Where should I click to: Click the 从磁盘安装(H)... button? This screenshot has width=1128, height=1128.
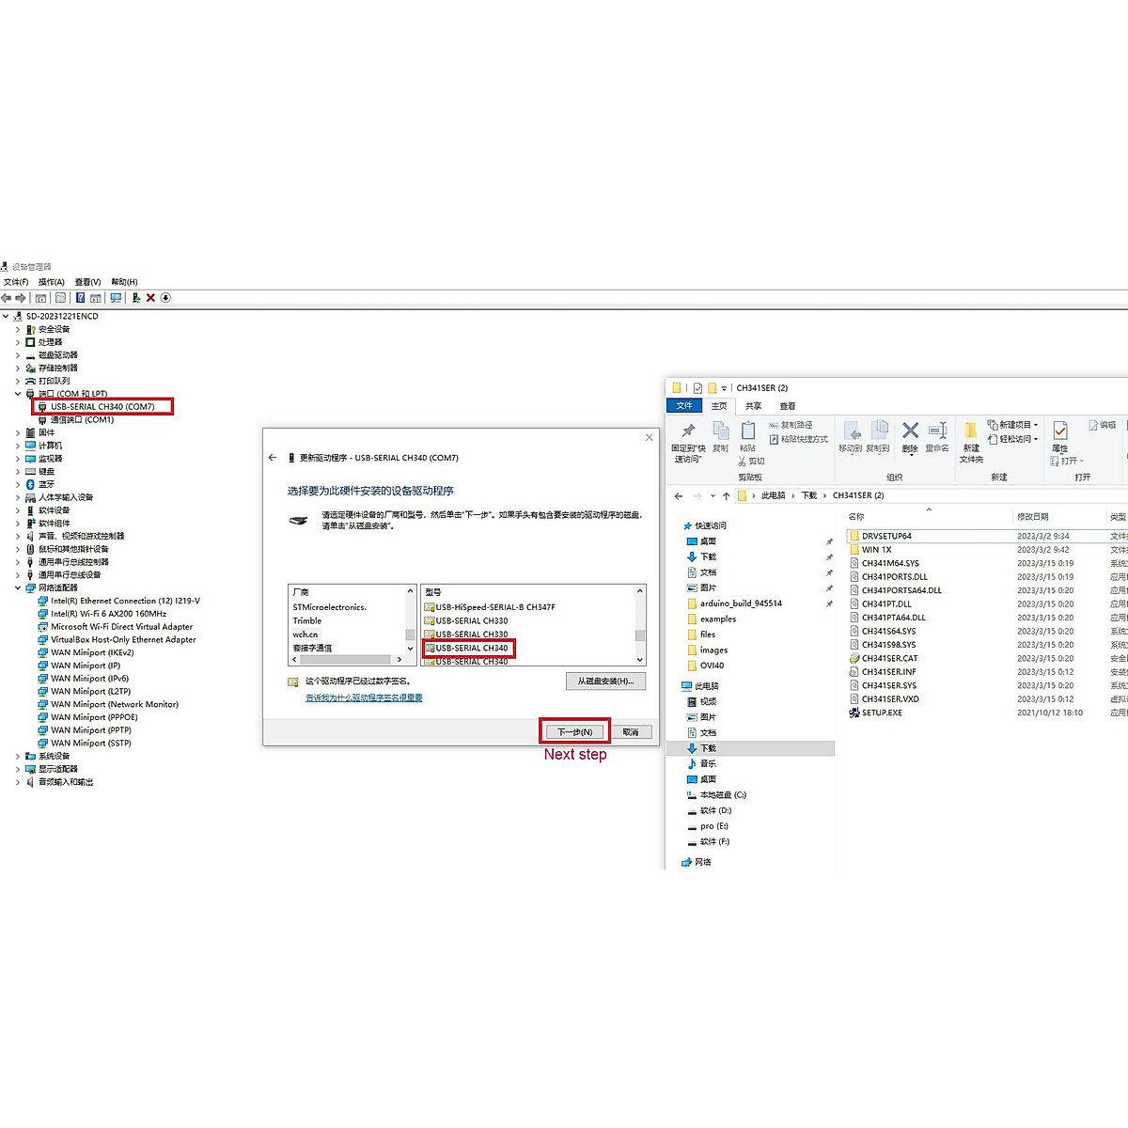pos(605,681)
